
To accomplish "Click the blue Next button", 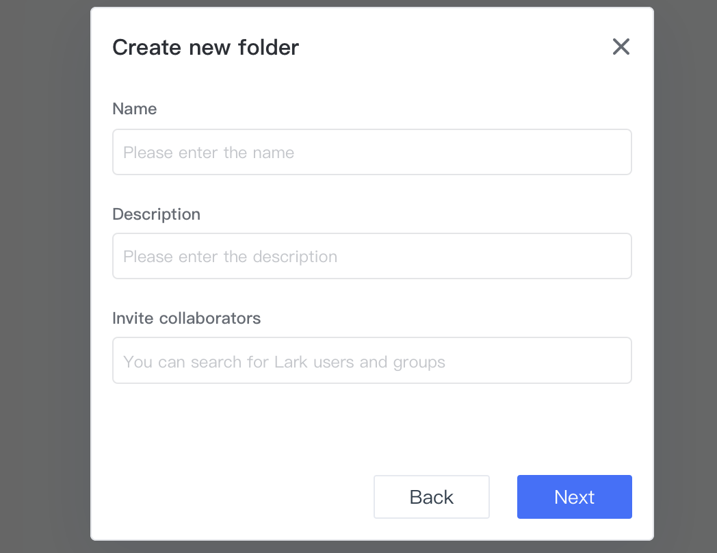I will (574, 497).
